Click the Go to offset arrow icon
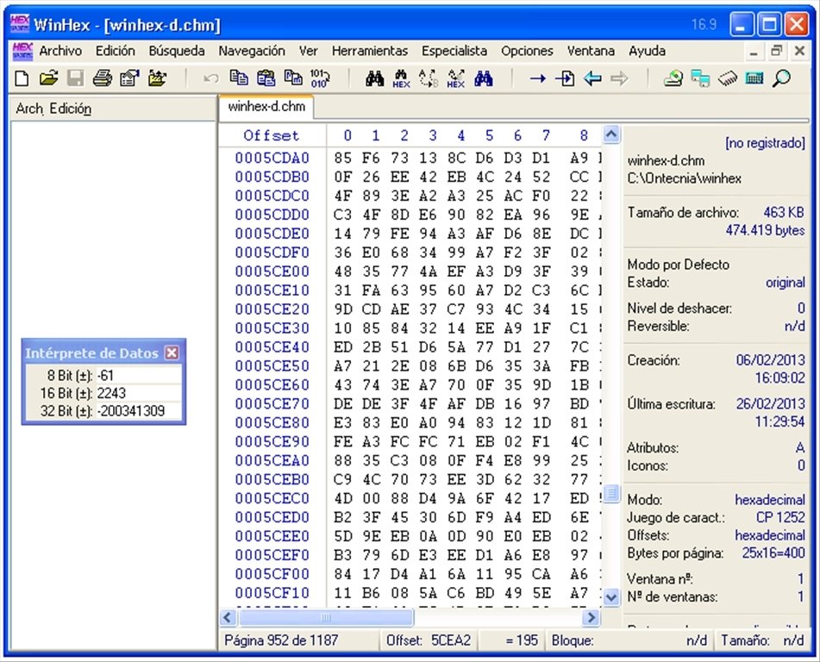This screenshot has width=820, height=662. pos(537,78)
